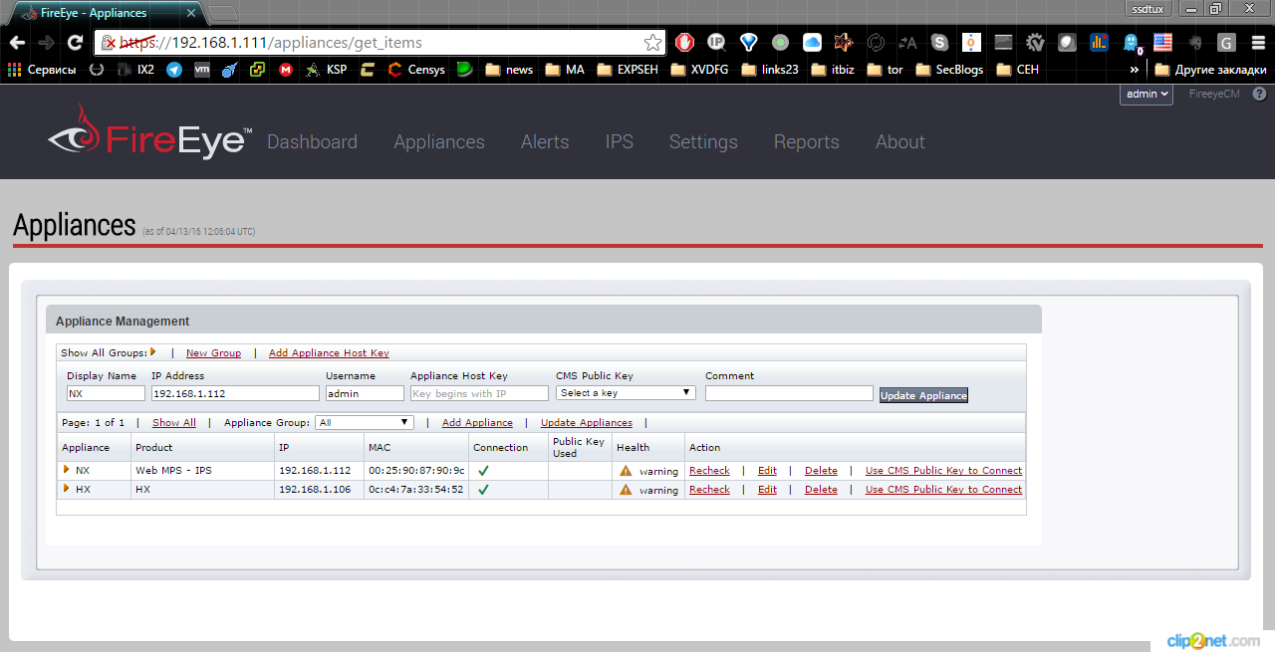Click the Display Name input field
The image size is (1275, 652).
(105, 392)
